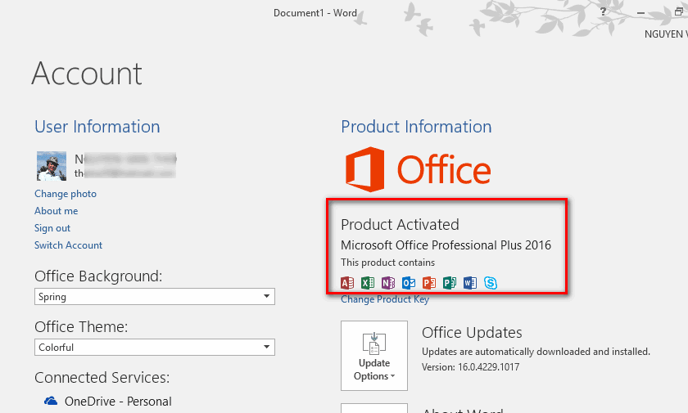This screenshot has height=413, width=688.
Task: Click the Publisher icon under product contains
Action: tap(450, 283)
